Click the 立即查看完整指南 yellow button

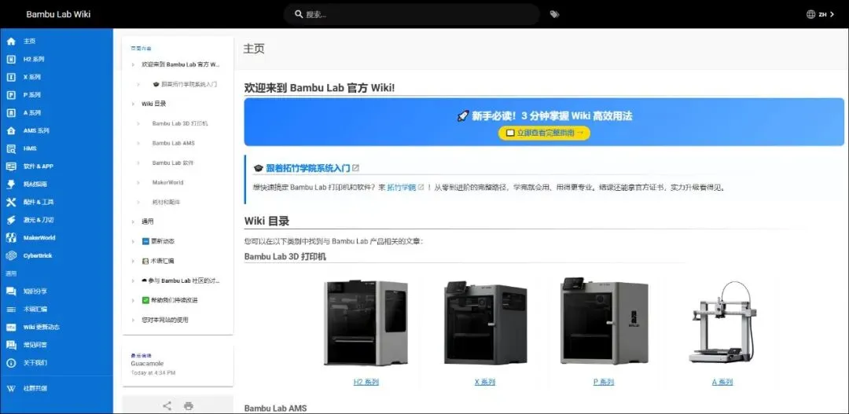pos(544,133)
